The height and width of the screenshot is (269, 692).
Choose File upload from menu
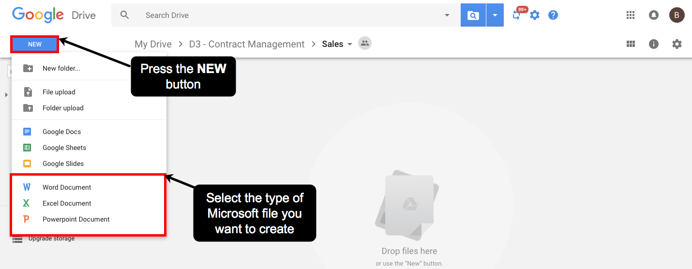click(x=89, y=92)
